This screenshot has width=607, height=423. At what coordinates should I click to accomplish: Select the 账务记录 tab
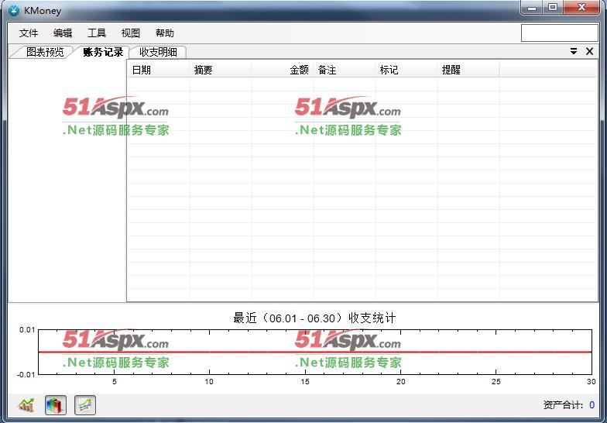(x=102, y=52)
